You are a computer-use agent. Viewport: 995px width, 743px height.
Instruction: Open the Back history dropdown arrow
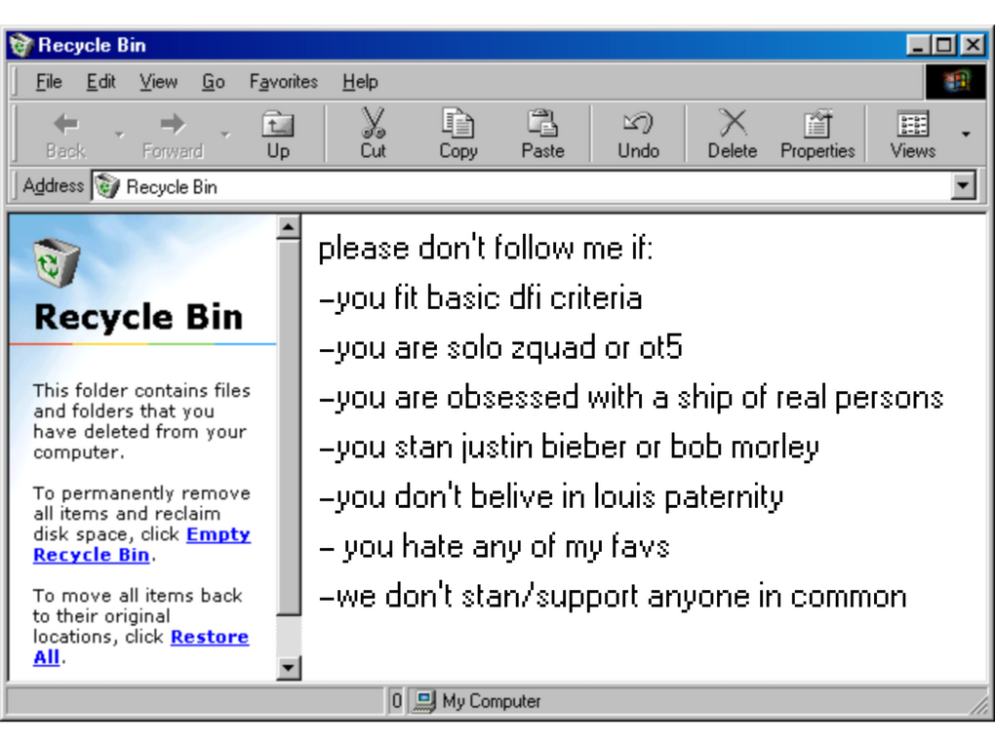pyautogui.click(x=119, y=134)
